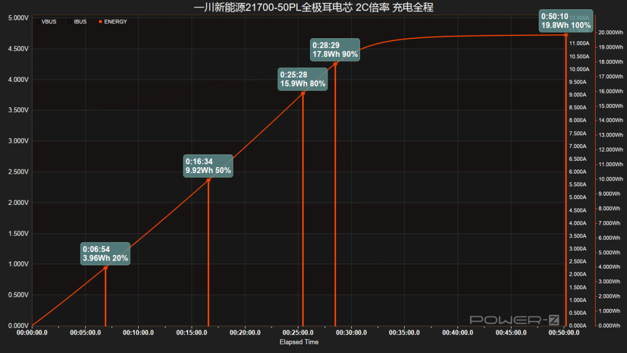The width and height of the screenshot is (627, 353).
Task: Click the 0:16:34 9.92Wh 50% tooltip
Action: coord(208,166)
